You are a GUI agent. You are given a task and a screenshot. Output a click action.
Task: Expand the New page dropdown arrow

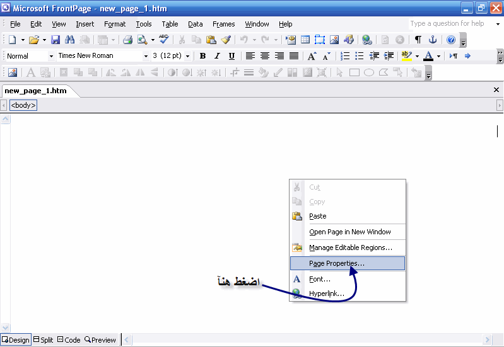click(x=23, y=40)
